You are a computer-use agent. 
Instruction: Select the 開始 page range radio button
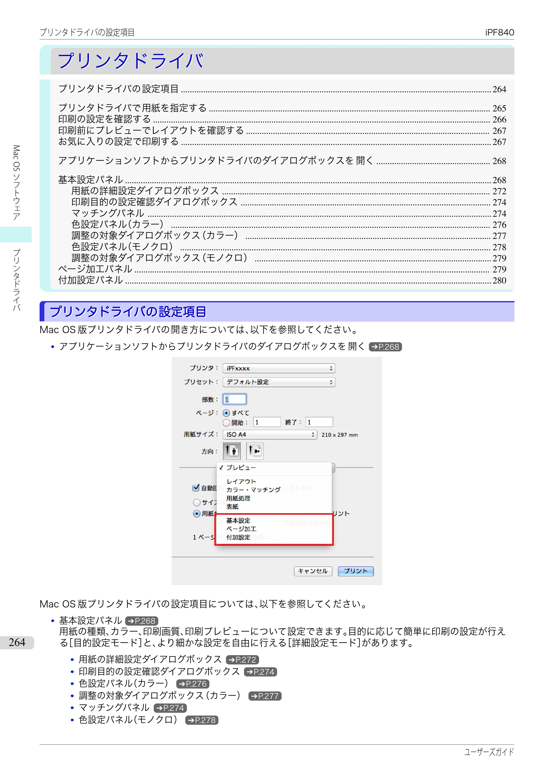[x=226, y=423]
